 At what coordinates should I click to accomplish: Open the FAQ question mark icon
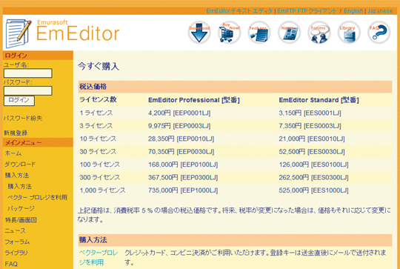pos(379,33)
